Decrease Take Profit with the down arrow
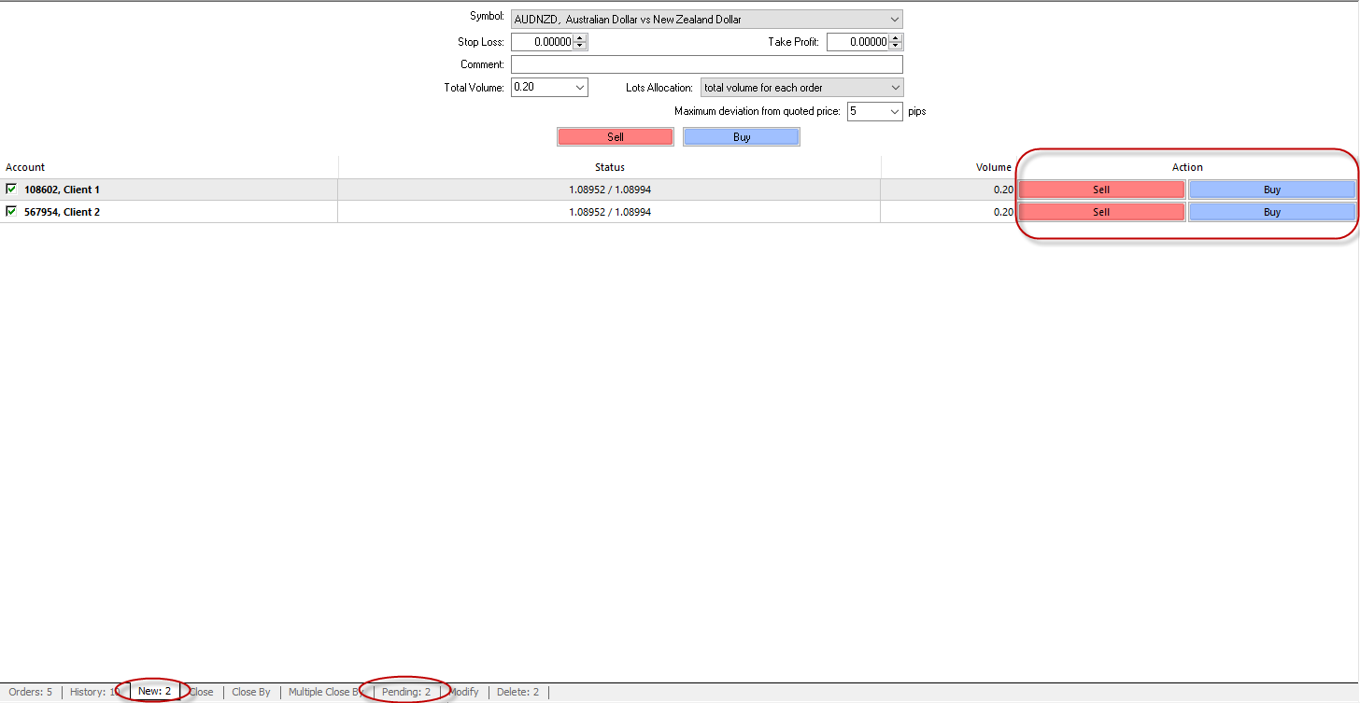The image size is (1360, 703). tap(896, 46)
